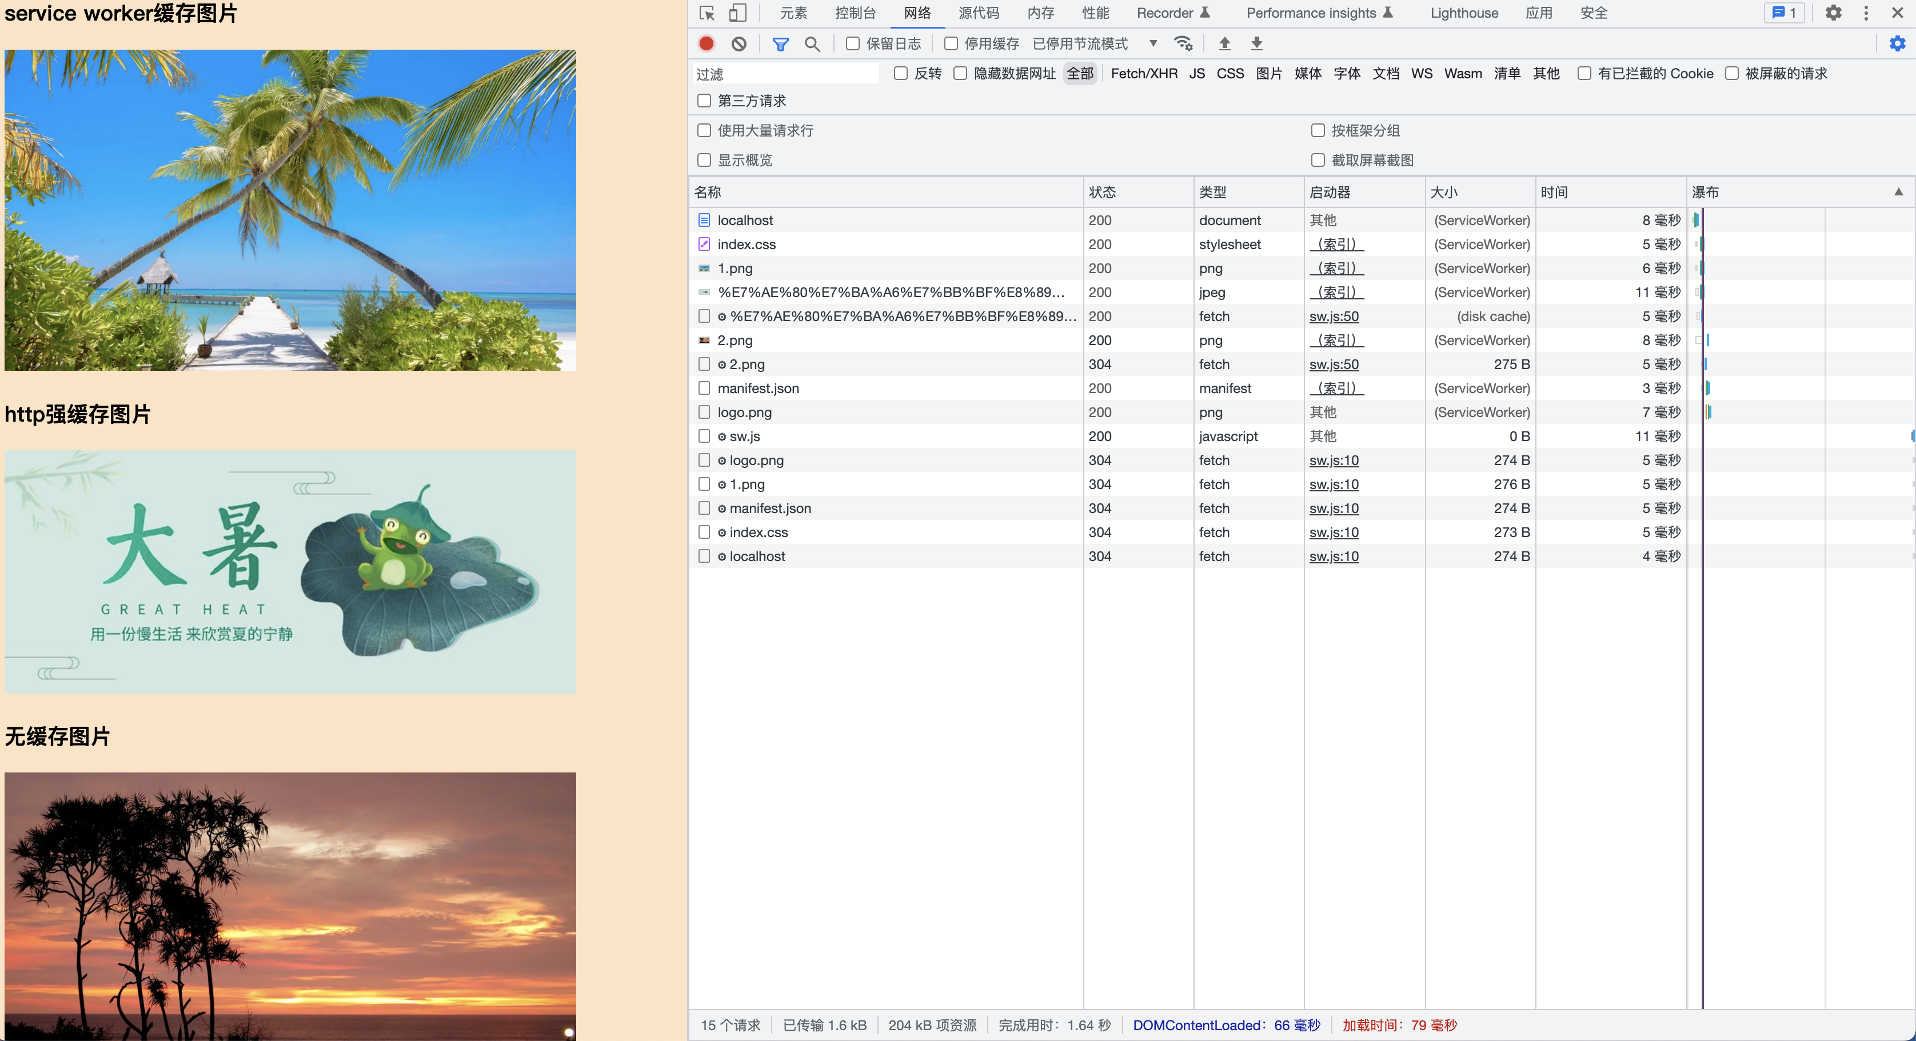Stop recording network log with red button
This screenshot has width=1916, height=1041.
point(706,44)
